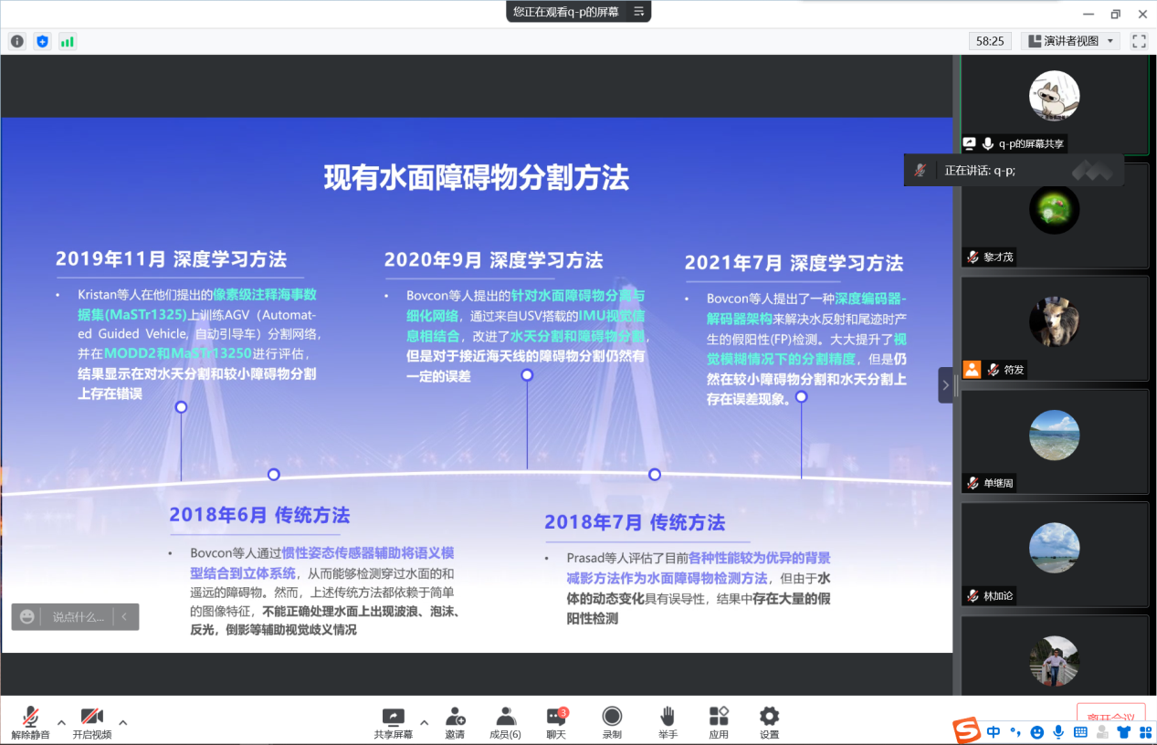Start recording with 录制
Screen dimensions: 1157x745
tap(612, 722)
